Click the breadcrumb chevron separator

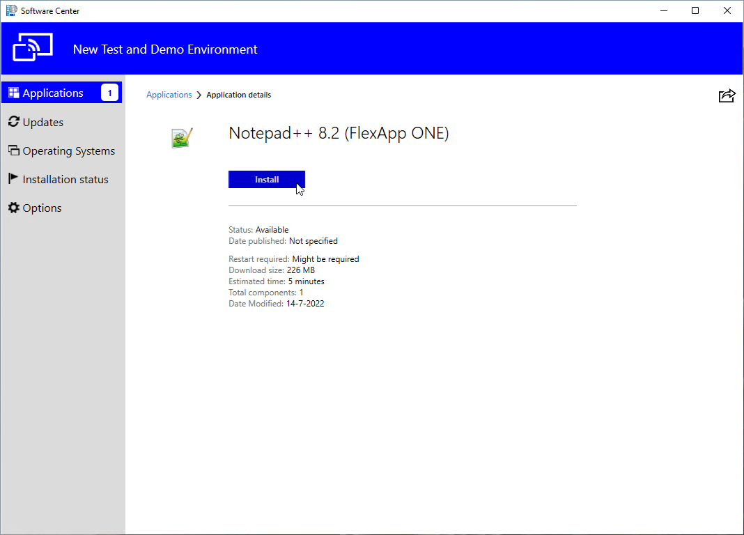199,95
